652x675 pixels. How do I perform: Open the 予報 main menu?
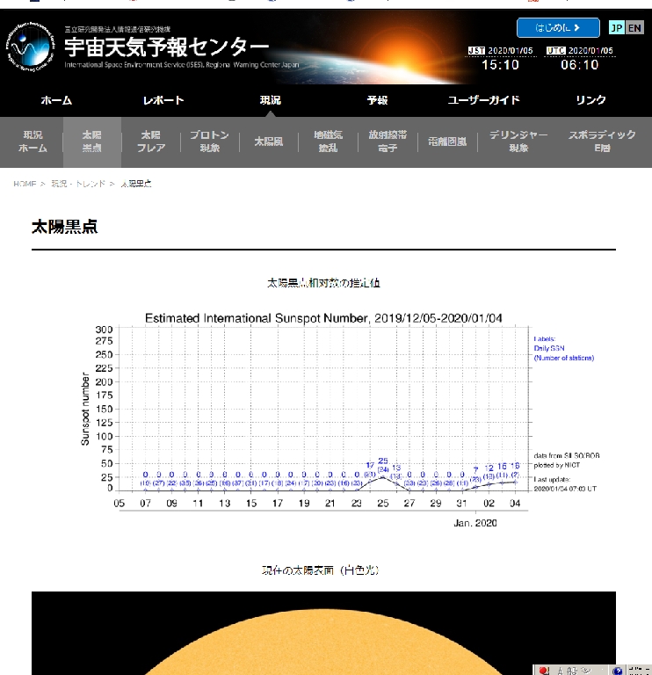click(x=378, y=100)
